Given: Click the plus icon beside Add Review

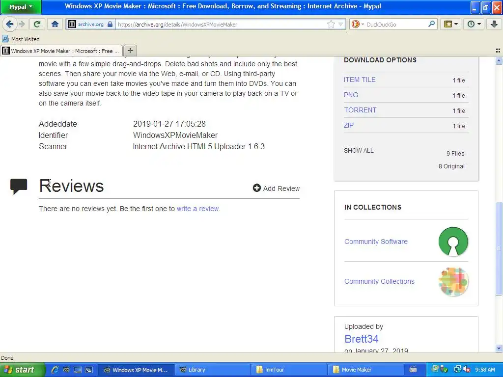Looking at the screenshot, I should tap(256, 188).
